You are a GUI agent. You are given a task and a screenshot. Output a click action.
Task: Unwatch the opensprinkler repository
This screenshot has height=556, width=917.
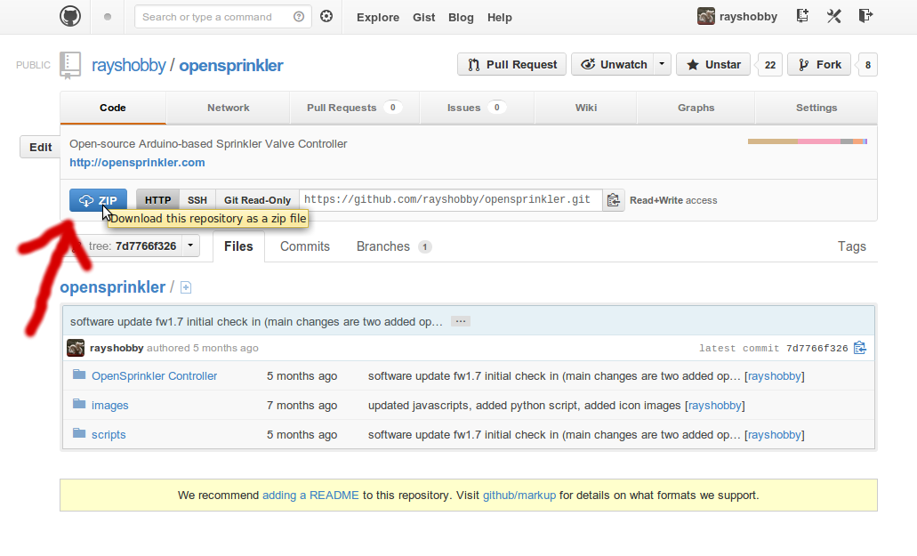613,64
